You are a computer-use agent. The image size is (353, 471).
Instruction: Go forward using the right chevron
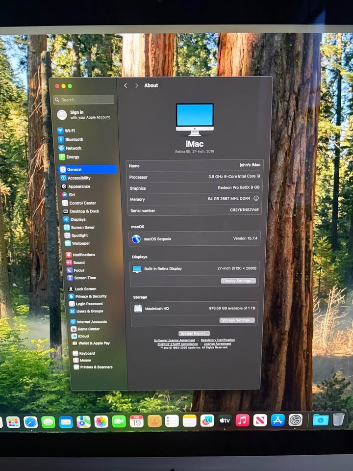137,85
